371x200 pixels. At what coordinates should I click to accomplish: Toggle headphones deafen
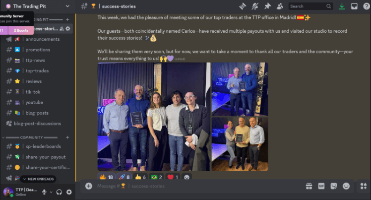coord(59,192)
